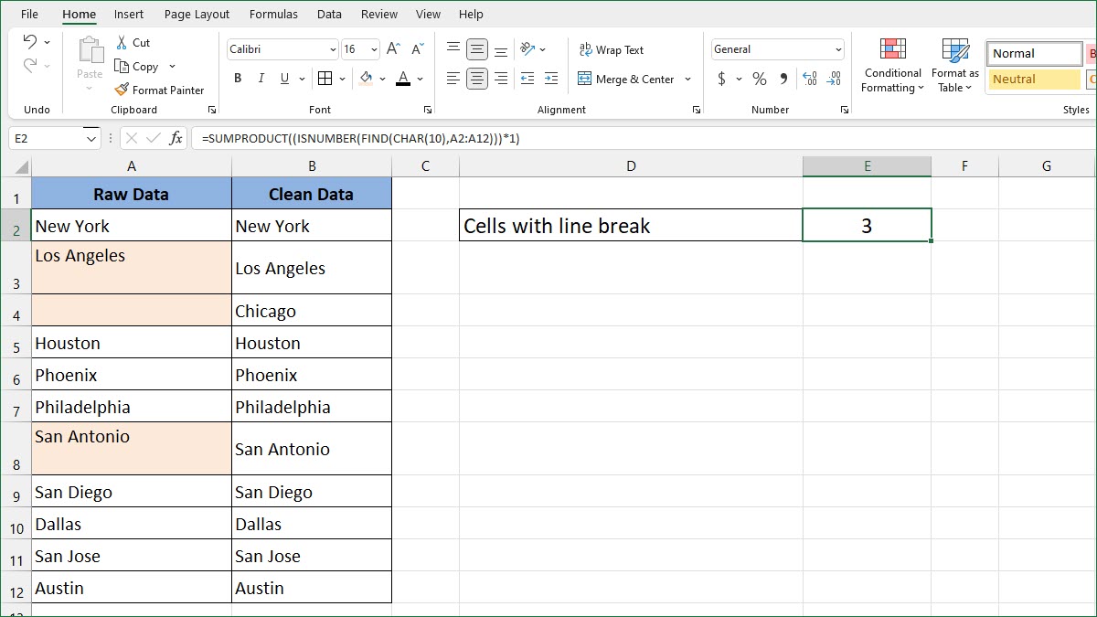
Task: Click the Undo button
Action: point(31,42)
